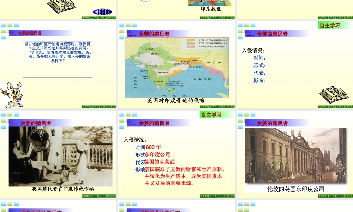The height and width of the screenshot is (212, 353).
Task: Select the photo of British colonists in India
Action: click(x=61, y=157)
